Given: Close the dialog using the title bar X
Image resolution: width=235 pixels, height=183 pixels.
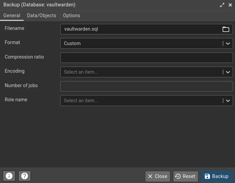Looking at the screenshot, I should [230, 5].
